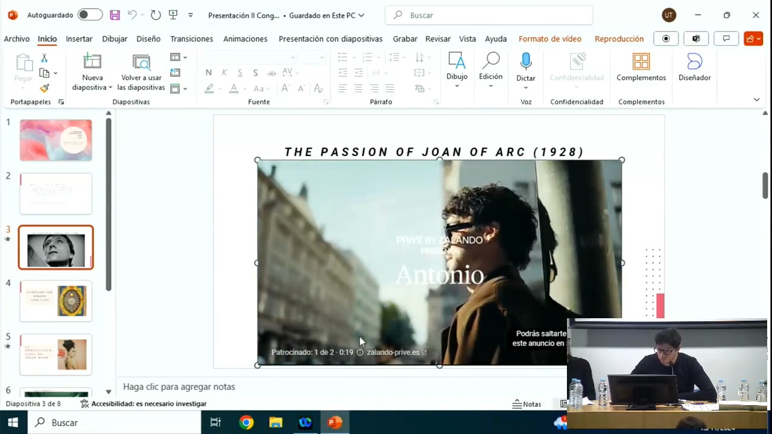Open the Customize Quick Access Toolbar dropdown
Screen dimensions: 772x434
[191, 15]
